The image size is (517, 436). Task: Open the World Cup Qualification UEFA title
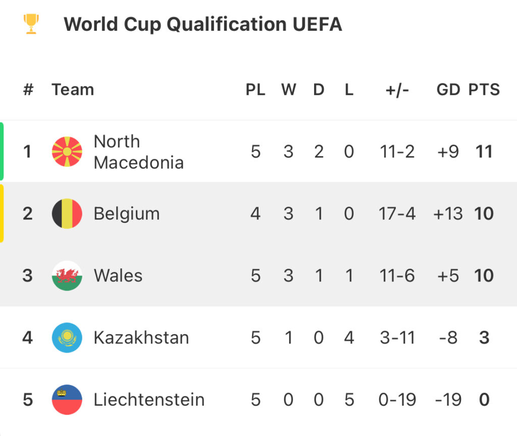tap(202, 24)
